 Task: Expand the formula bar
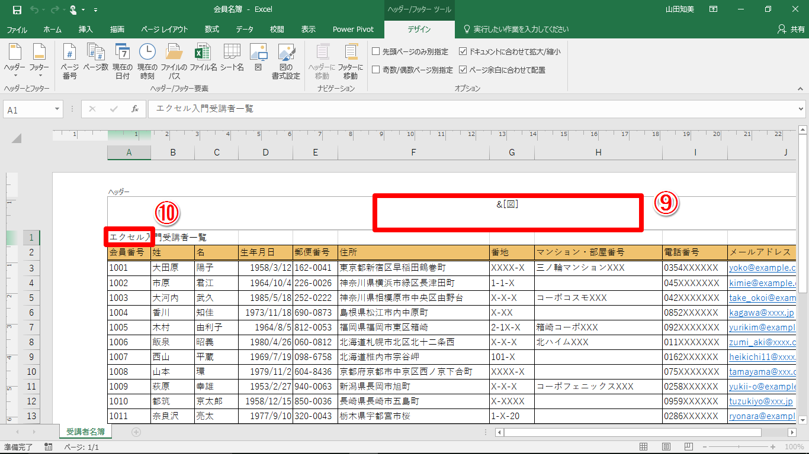(801, 109)
